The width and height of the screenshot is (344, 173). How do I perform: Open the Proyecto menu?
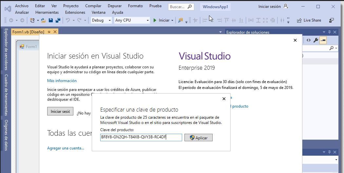pyautogui.click(x=71, y=6)
